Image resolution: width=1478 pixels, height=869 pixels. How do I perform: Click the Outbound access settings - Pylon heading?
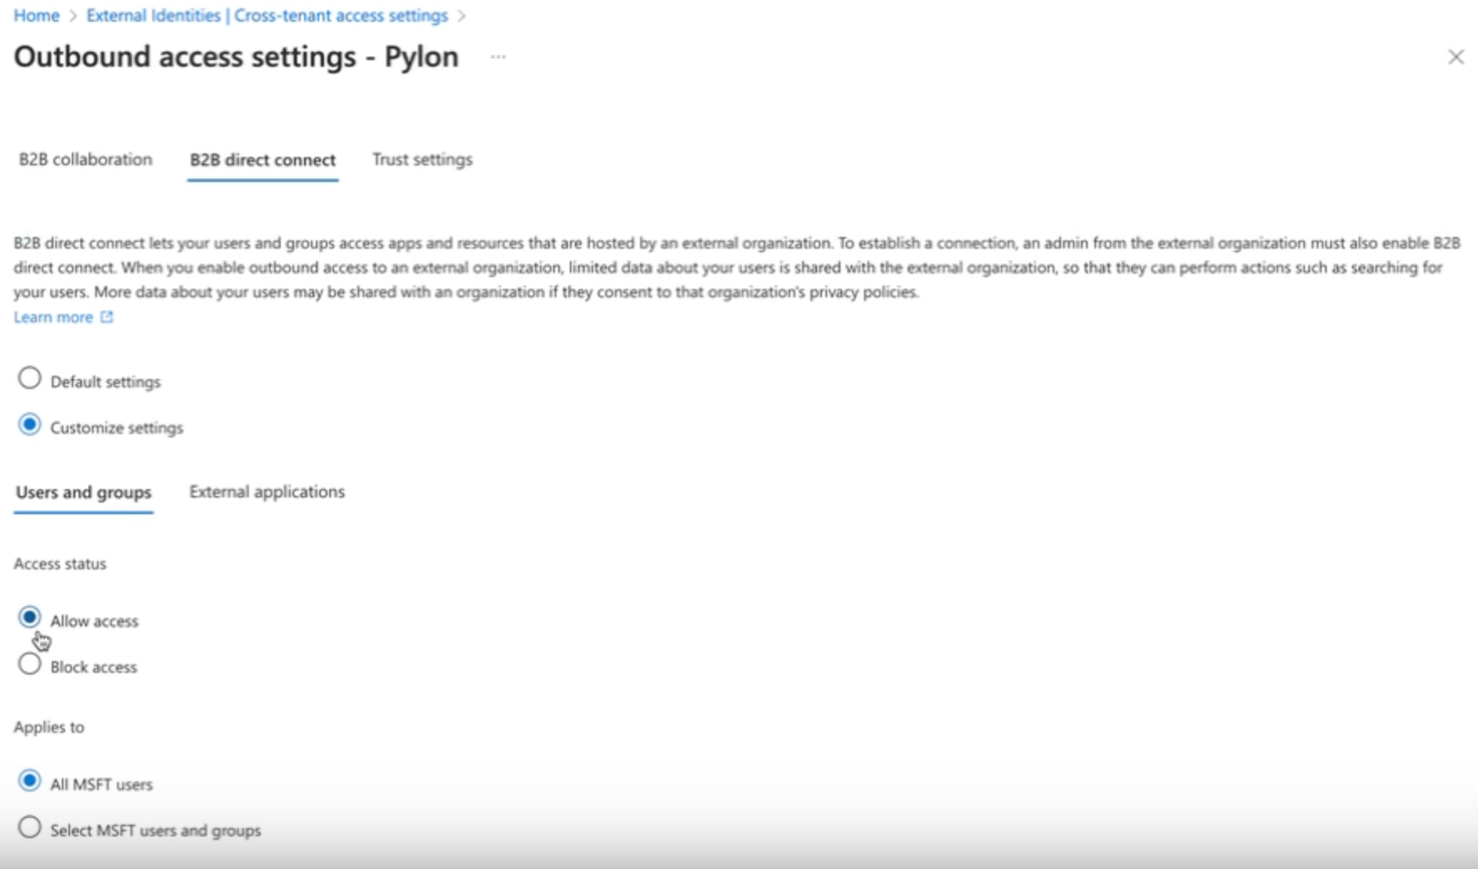click(236, 57)
